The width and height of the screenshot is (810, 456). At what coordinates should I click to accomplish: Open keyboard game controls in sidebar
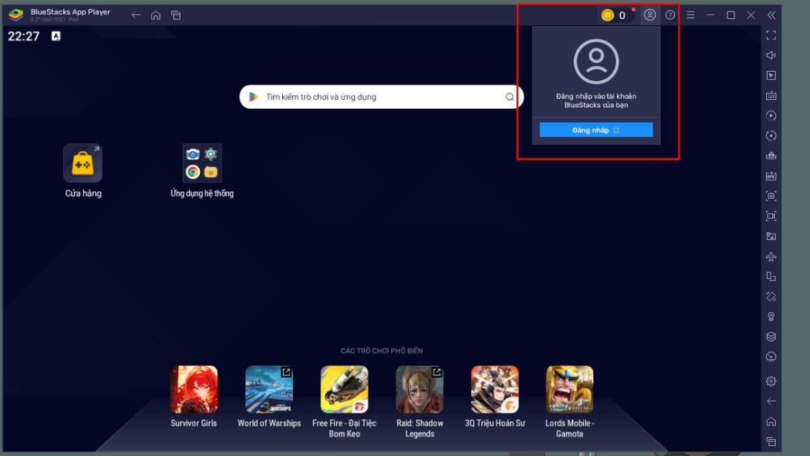pyautogui.click(x=772, y=96)
